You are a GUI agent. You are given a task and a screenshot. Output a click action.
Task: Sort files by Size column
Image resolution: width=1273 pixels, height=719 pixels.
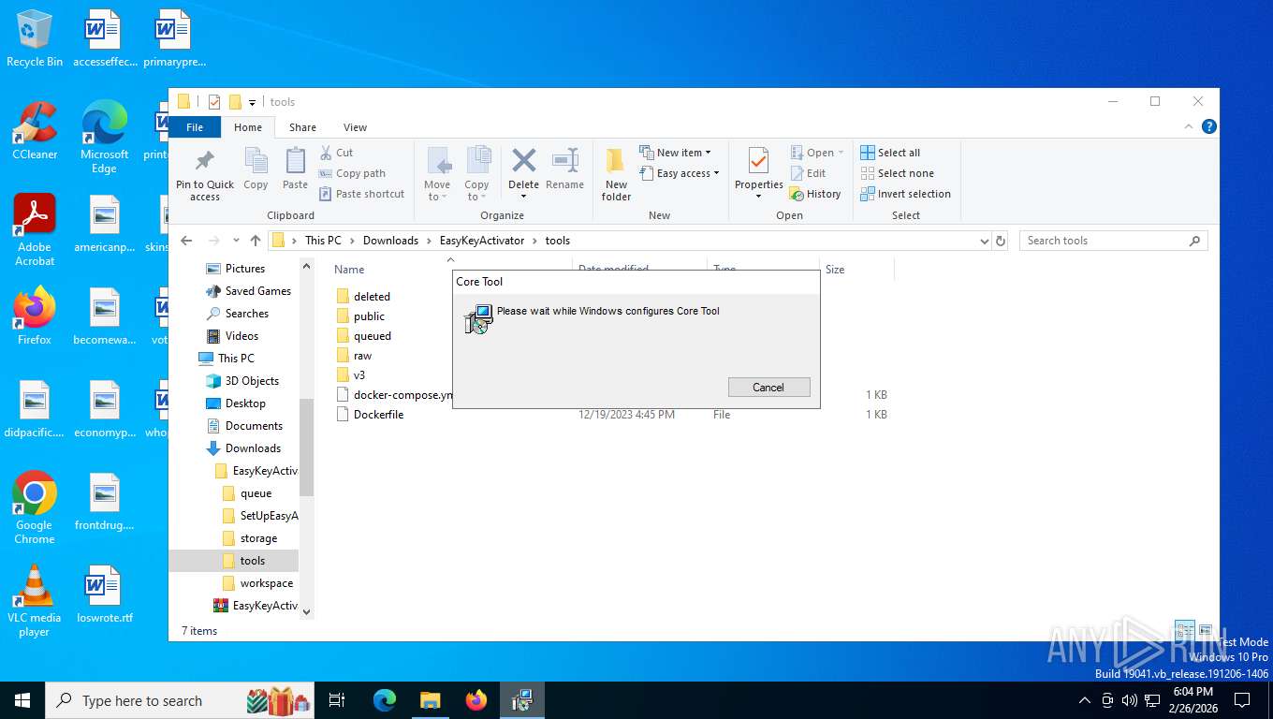(x=835, y=269)
